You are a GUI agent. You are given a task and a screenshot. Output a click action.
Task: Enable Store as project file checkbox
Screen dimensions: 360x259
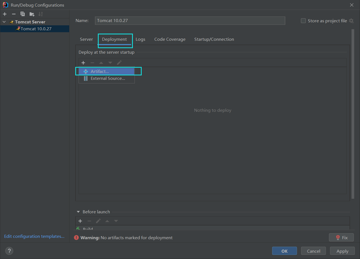click(x=303, y=21)
